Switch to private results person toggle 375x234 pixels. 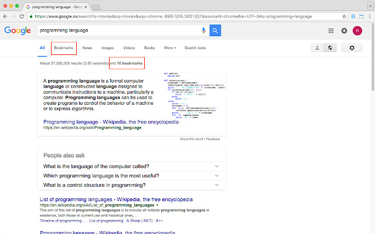point(317,48)
